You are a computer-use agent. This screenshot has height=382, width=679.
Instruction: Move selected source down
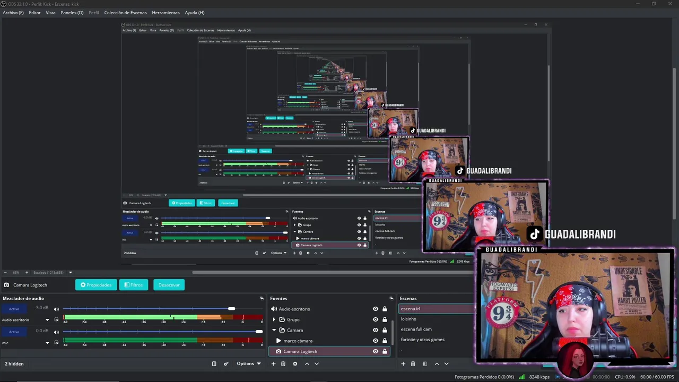coord(317,364)
